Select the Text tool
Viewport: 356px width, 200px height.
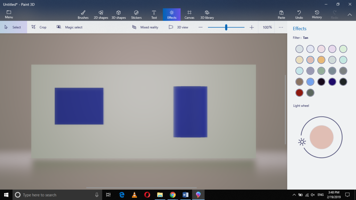click(x=154, y=15)
